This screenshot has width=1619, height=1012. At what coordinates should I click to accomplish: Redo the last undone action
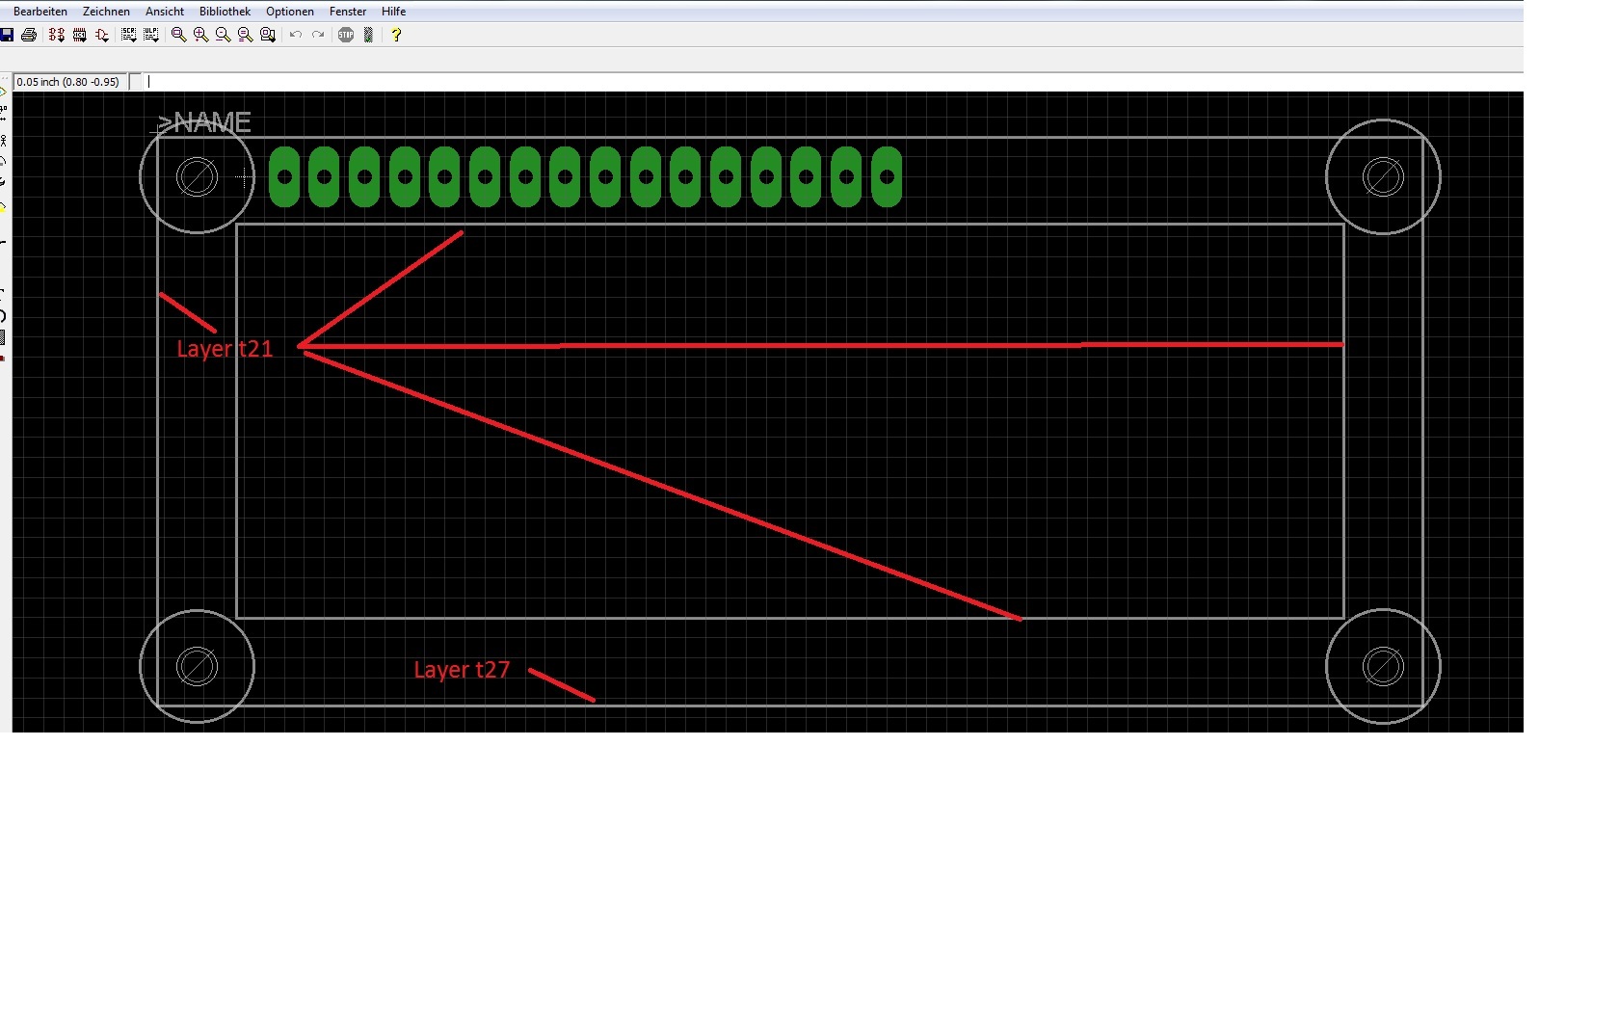click(318, 35)
